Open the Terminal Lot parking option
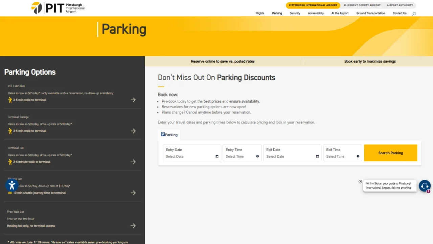This screenshot has height=244, width=433. [x=72, y=155]
